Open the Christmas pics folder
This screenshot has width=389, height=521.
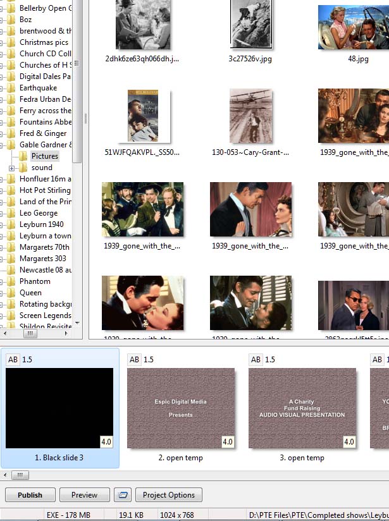pyautogui.click(x=44, y=42)
